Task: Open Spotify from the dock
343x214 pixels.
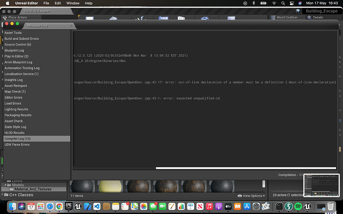Action: pos(298,206)
